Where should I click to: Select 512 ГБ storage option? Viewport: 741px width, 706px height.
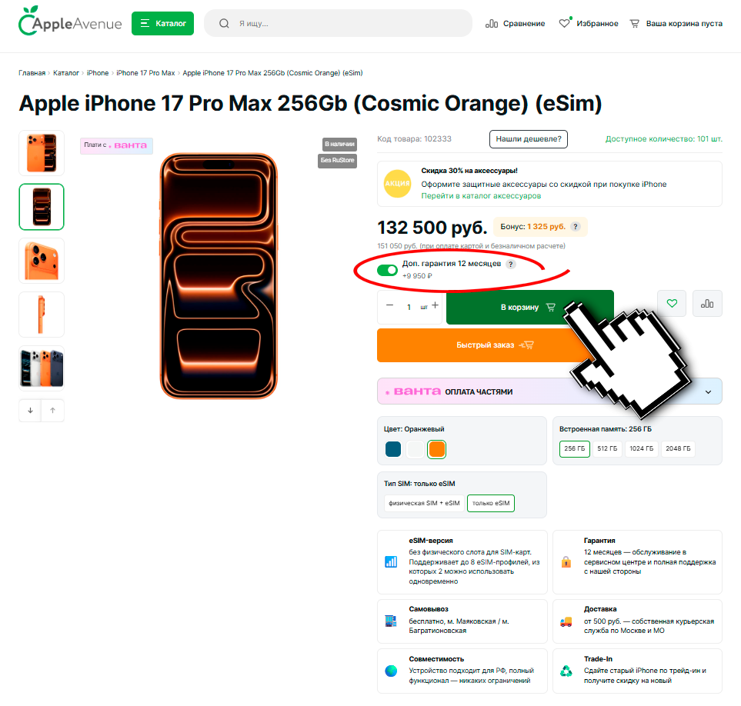pyautogui.click(x=607, y=448)
